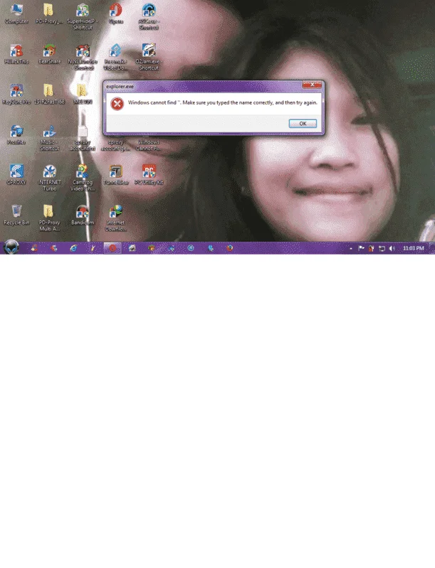This screenshot has width=435, height=568.
Task: Show hidden system tray icons
Action: pyautogui.click(x=351, y=249)
